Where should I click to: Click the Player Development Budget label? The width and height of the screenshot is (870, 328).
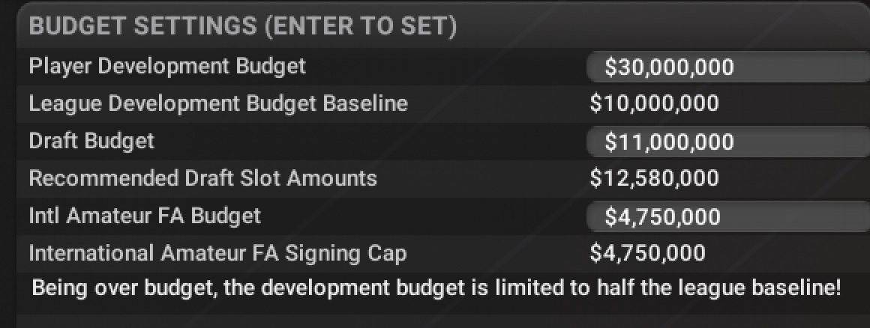click(x=167, y=67)
